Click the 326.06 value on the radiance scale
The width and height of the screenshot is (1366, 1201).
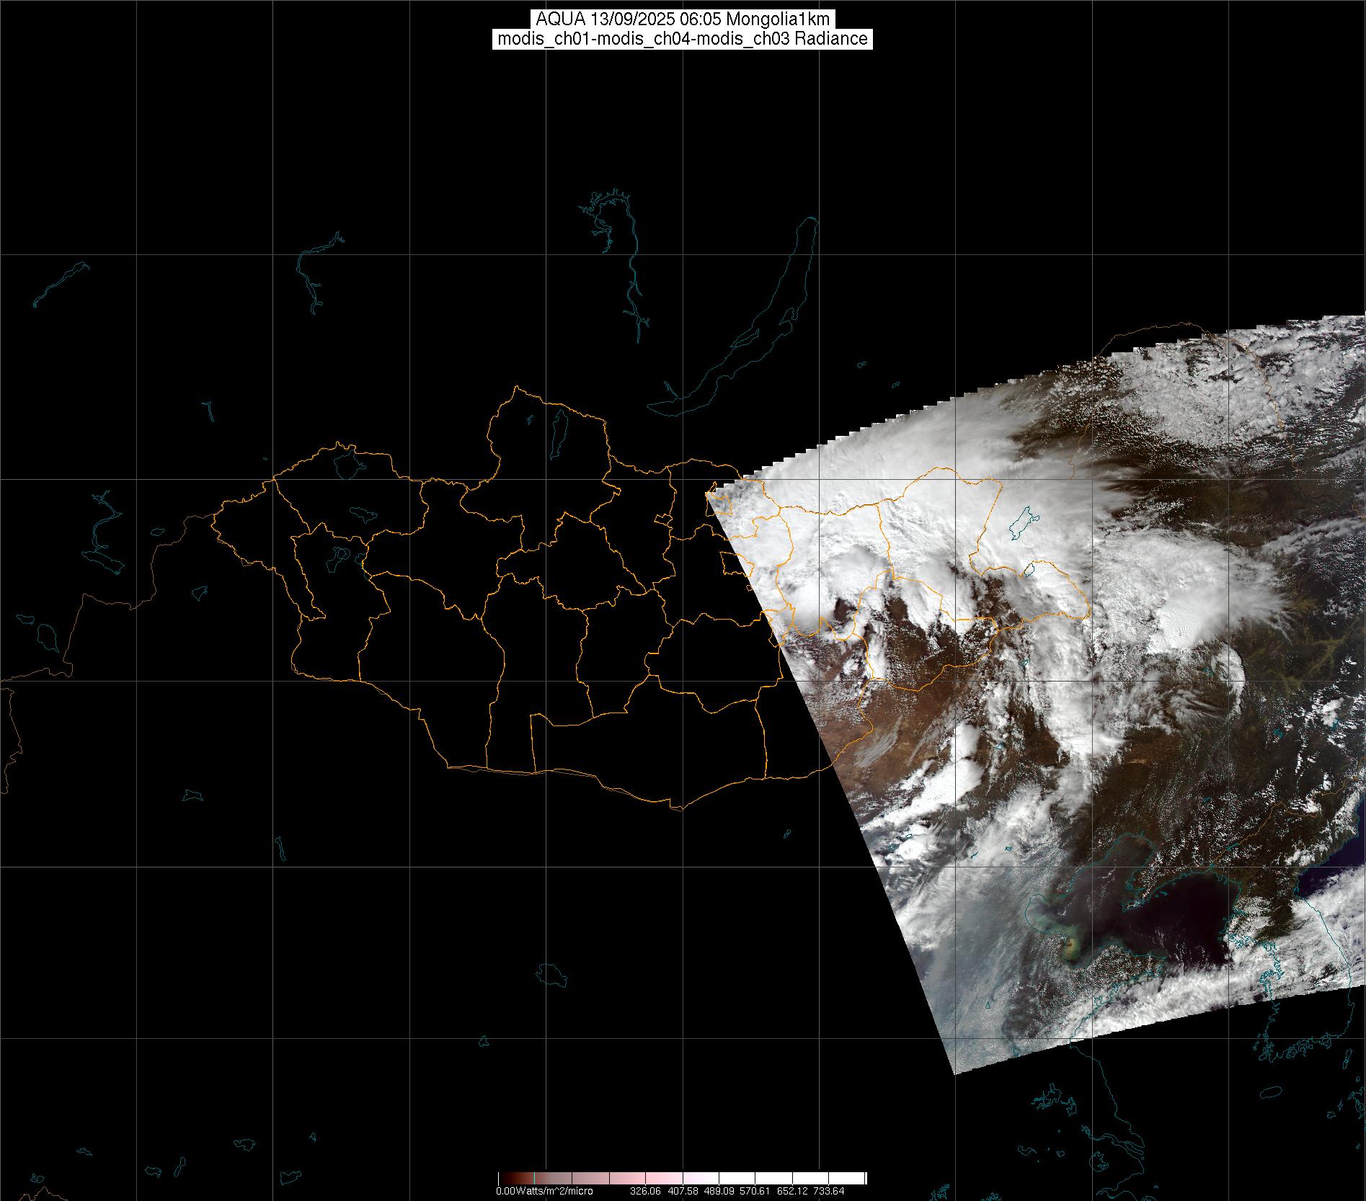645,1191
